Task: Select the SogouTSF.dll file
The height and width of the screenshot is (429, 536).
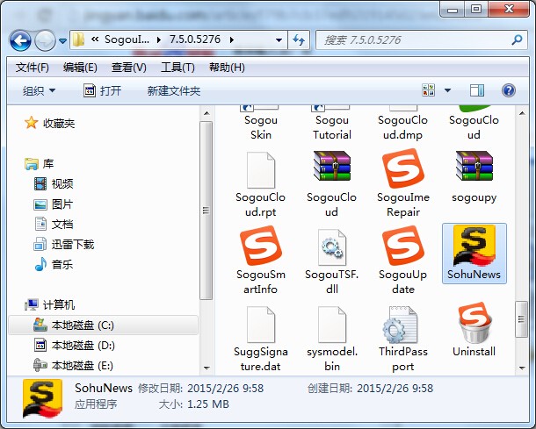Action: (x=331, y=261)
